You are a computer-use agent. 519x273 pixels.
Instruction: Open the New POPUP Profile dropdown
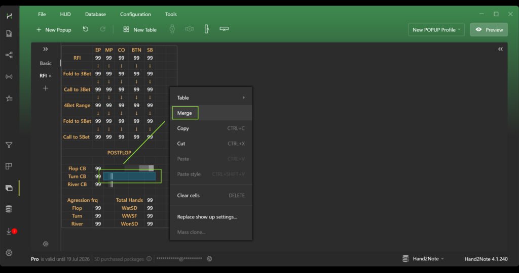pos(436,30)
